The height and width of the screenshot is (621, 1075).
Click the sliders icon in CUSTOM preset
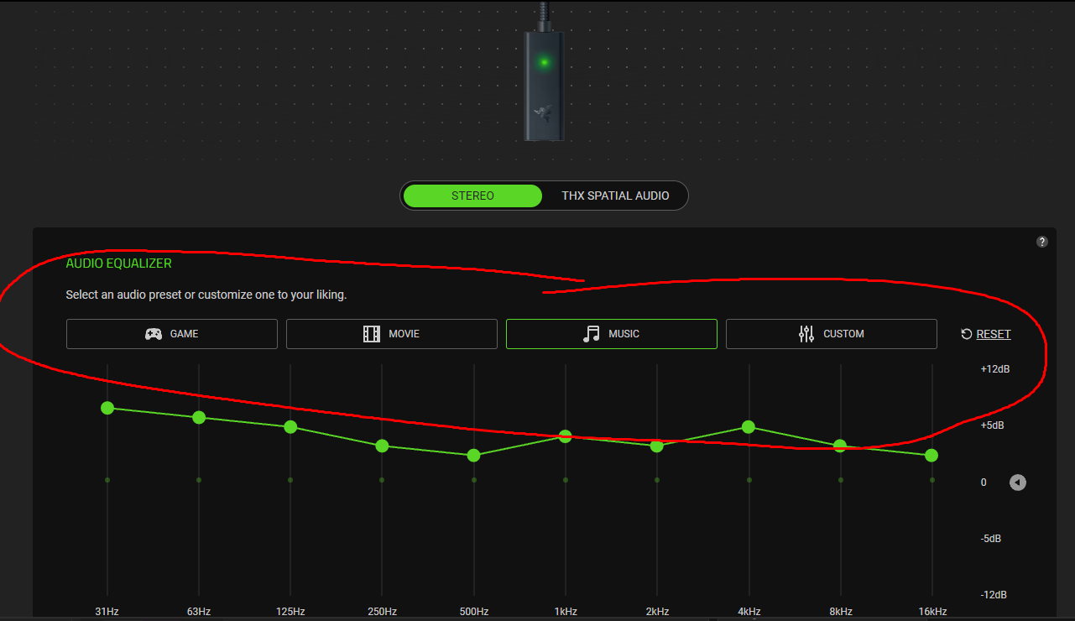pos(806,334)
